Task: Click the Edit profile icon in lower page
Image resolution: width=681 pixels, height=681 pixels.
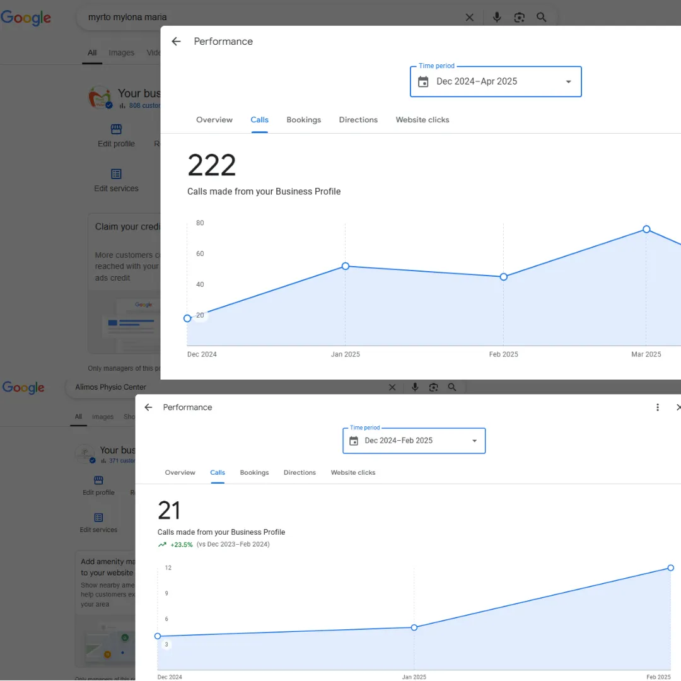Action: (98, 480)
